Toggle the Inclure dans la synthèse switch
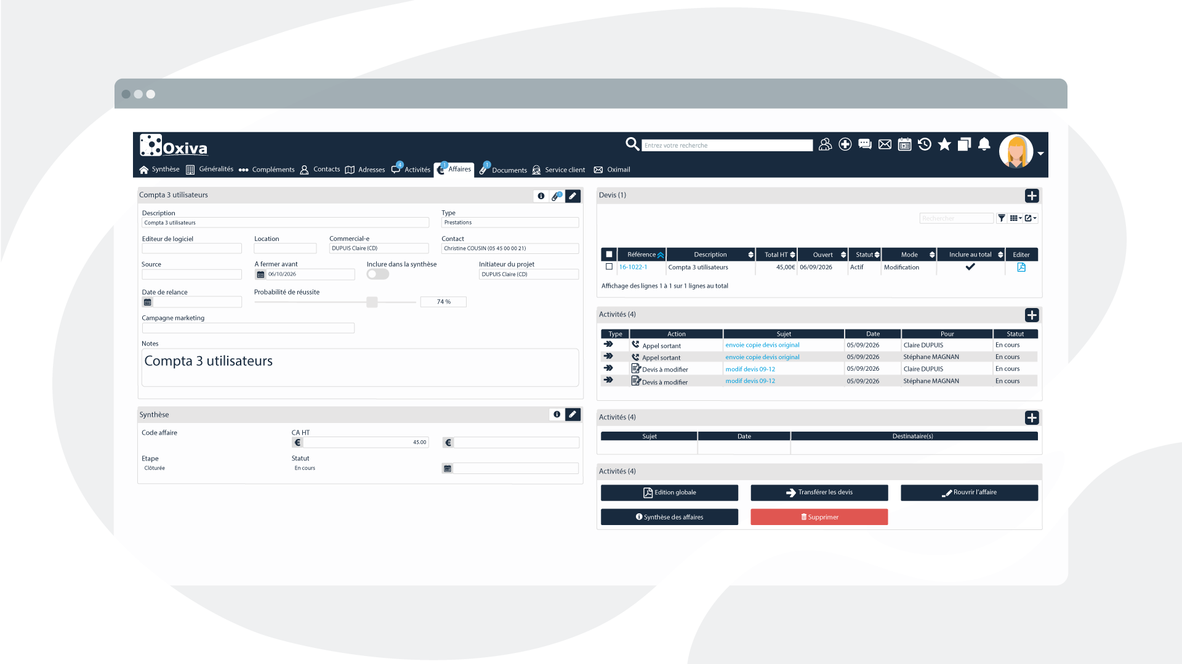Screen dimensions: 1182x664 377,274
